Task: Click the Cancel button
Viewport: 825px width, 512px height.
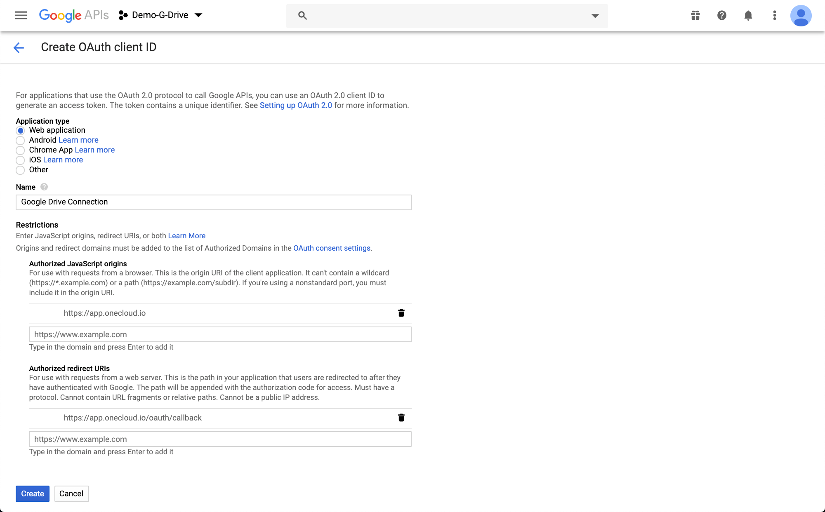Action: (x=71, y=493)
